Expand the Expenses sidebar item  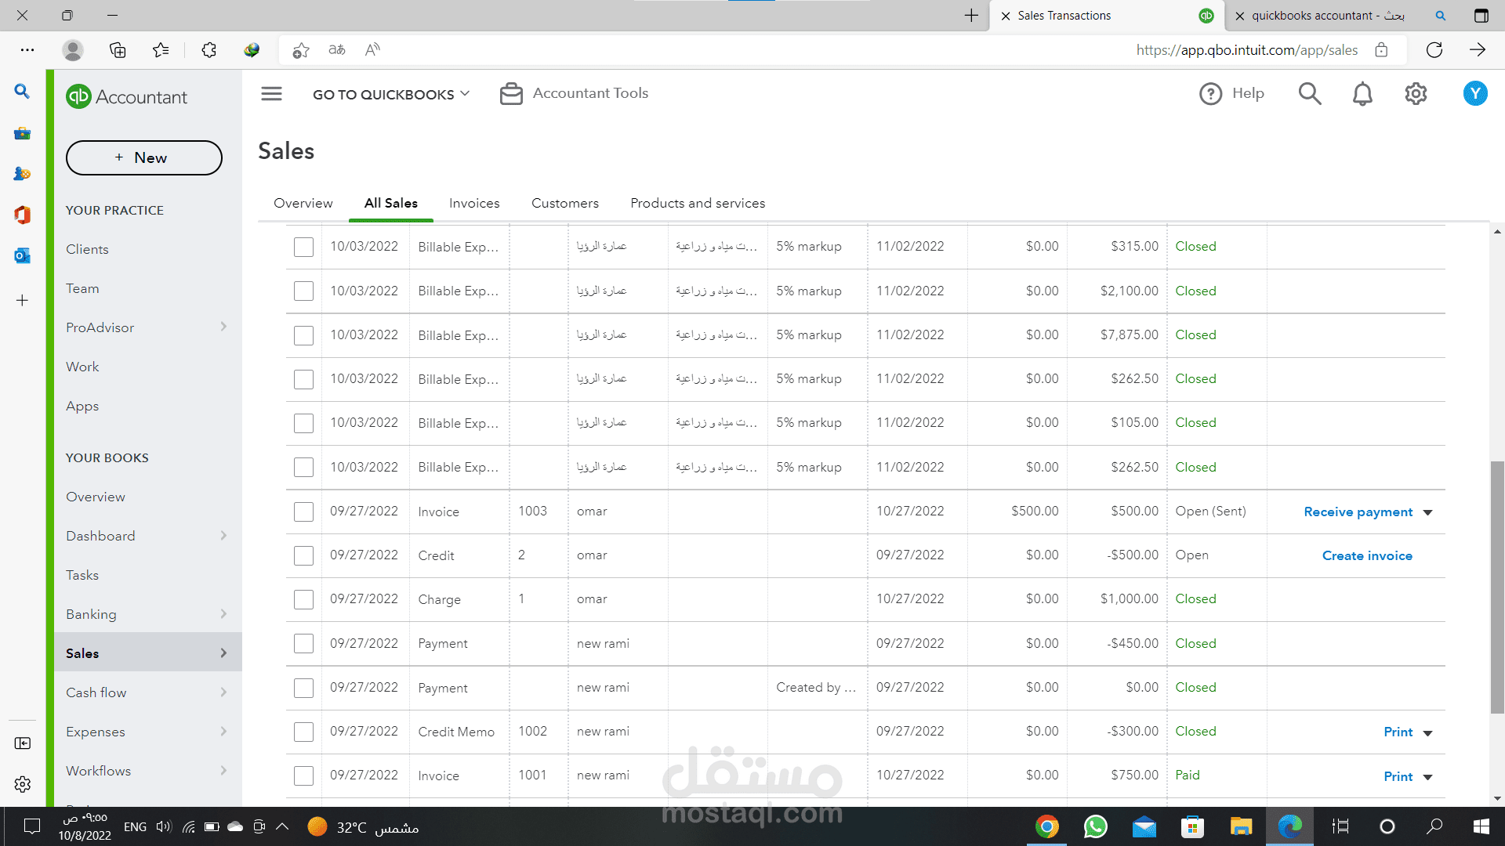point(223,732)
